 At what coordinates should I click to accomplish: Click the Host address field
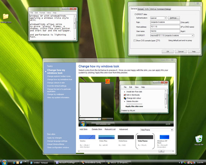(165, 27)
